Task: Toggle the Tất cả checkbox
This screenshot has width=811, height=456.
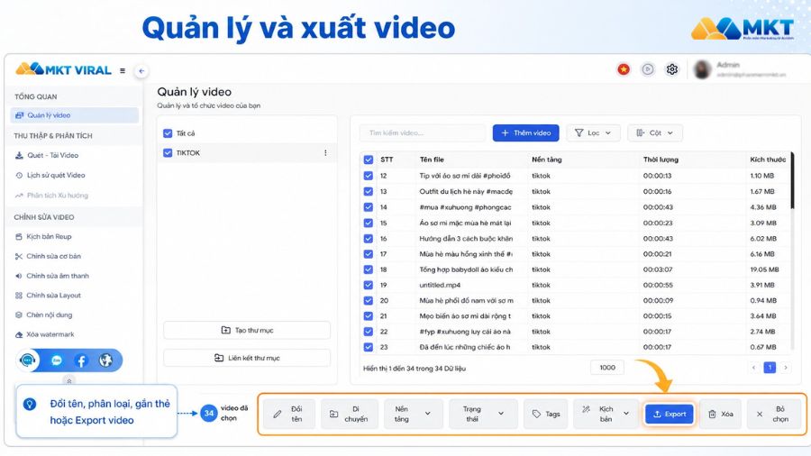Action: click(x=168, y=133)
